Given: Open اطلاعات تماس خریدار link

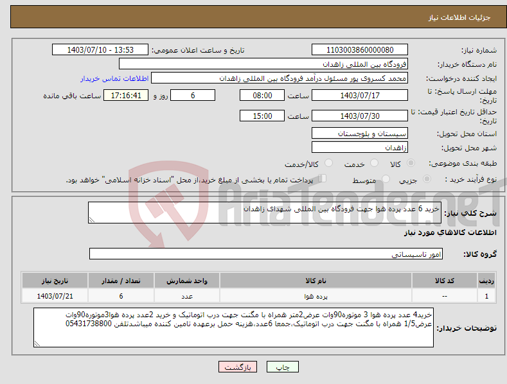Looking at the screenshot, I should pyautogui.click(x=114, y=78).
